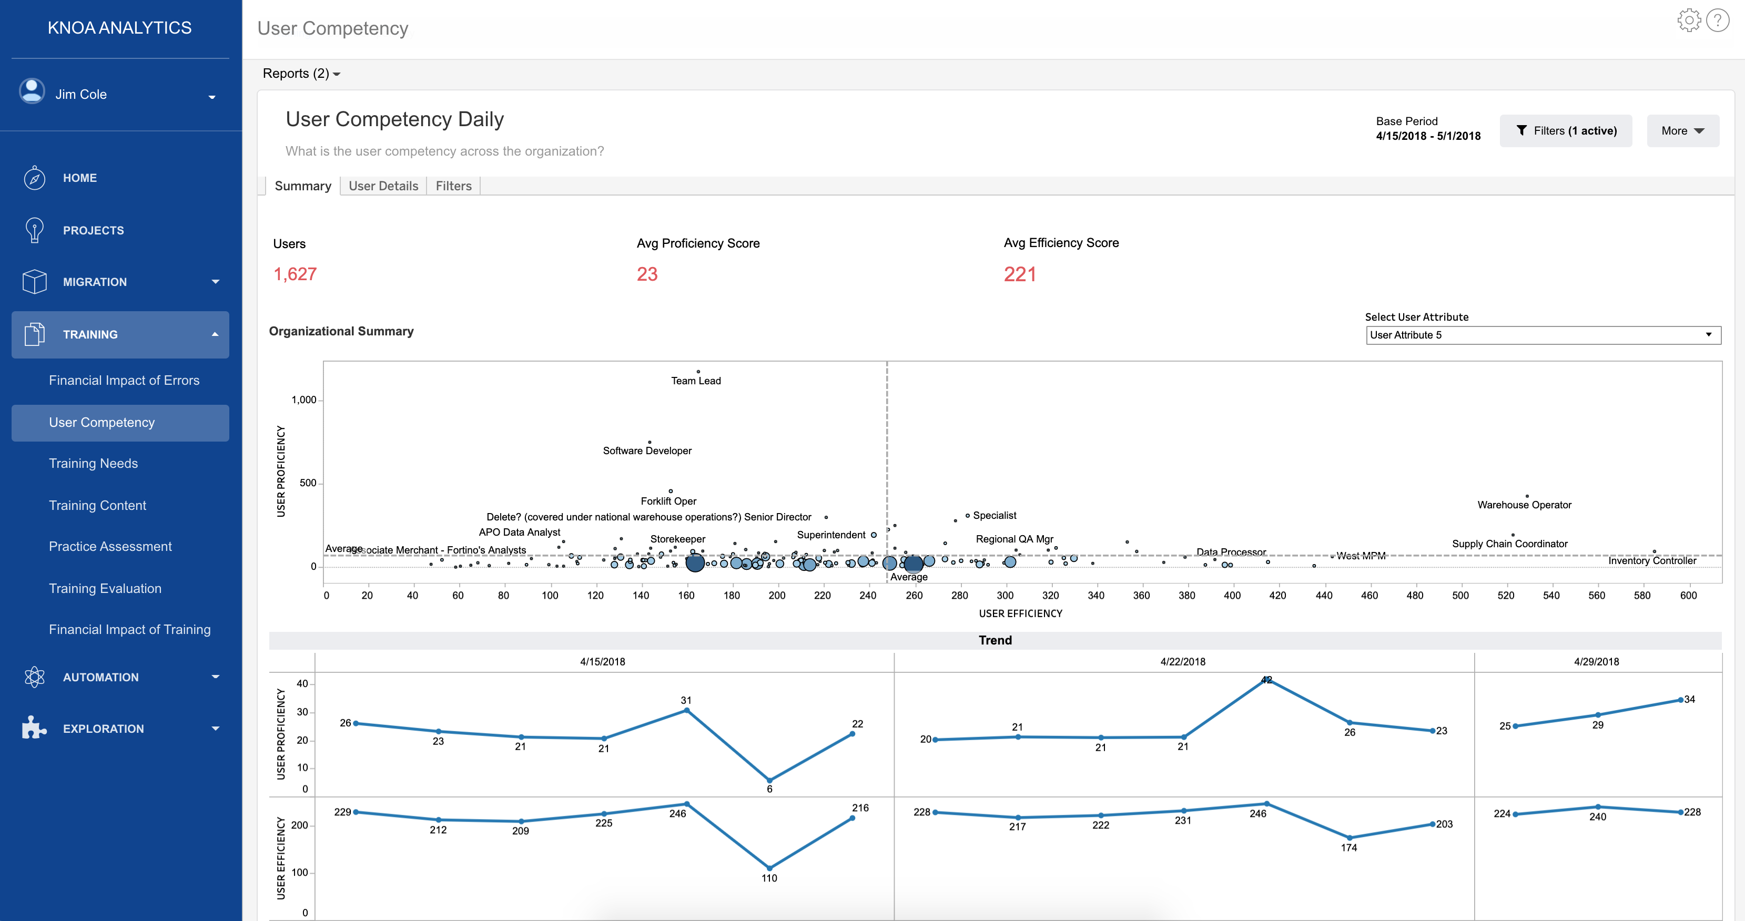
Task: Open the Select User Attribute combo box
Action: coord(1543,335)
